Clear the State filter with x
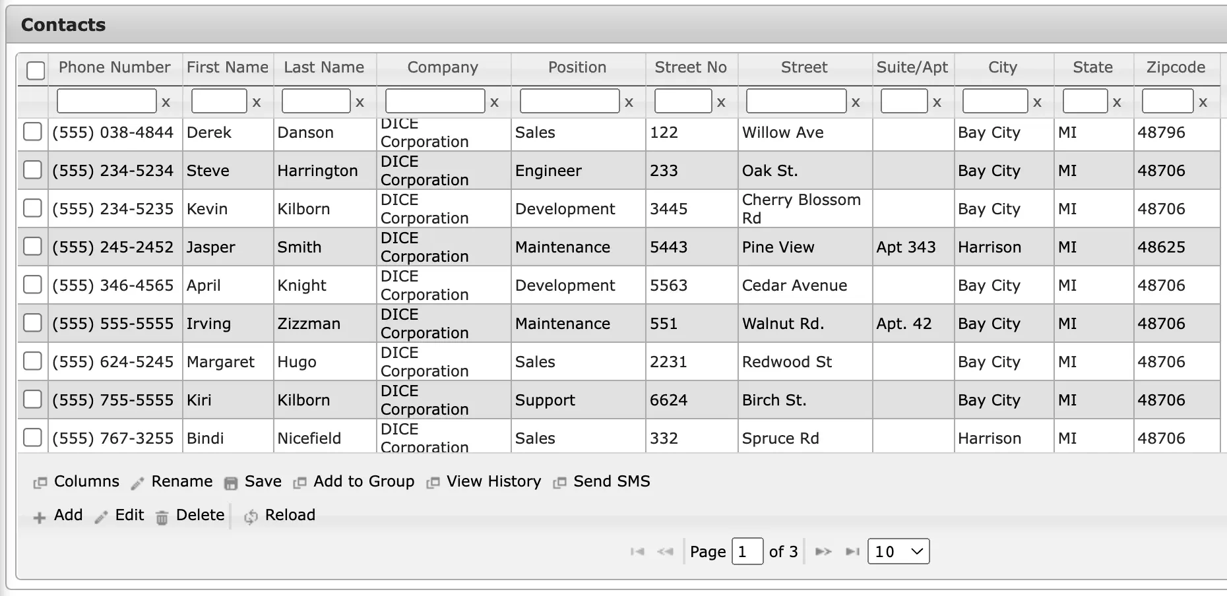 pyautogui.click(x=1117, y=102)
